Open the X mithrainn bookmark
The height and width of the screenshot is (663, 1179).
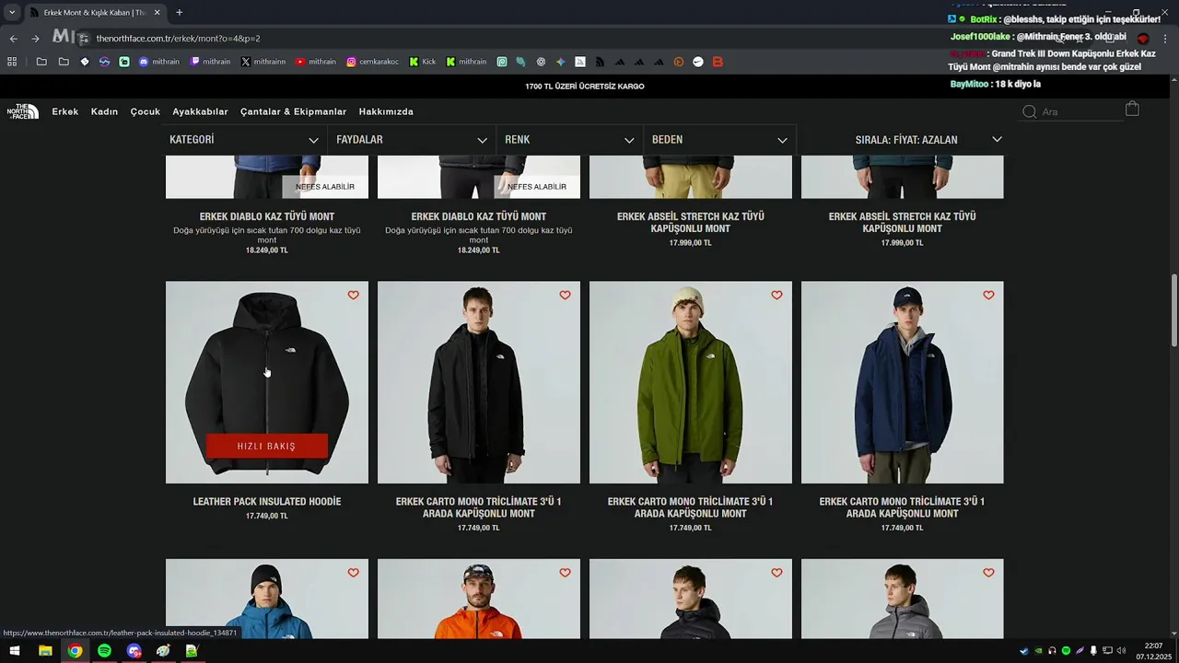point(263,62)
